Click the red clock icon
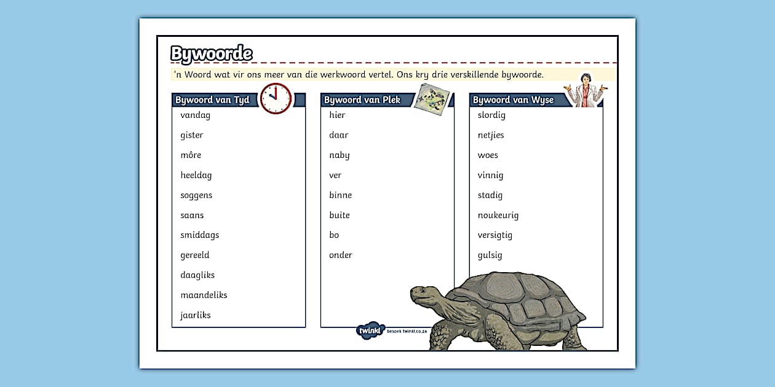 coord(276,98)
